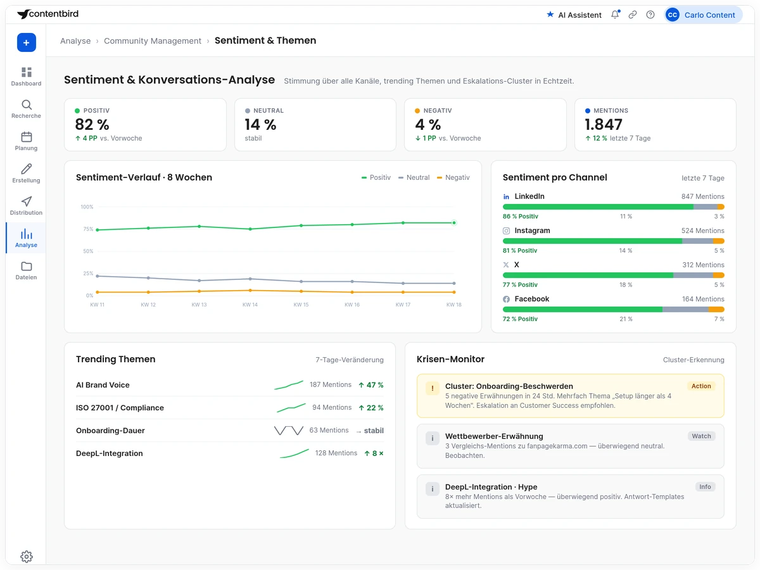Screen dimensions: 760x570
Task: Toggle Neutral series in chart legend
Action: tap(414, 178)
